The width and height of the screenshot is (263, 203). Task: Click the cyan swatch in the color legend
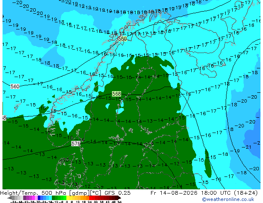click(x=50, y=198)
